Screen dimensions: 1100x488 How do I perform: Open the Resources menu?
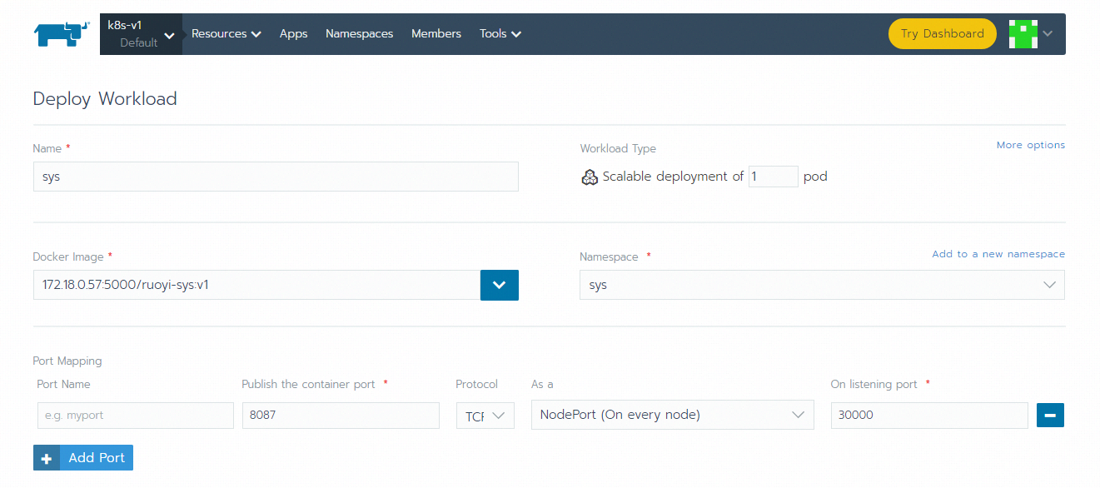click(x=226, y=34)
